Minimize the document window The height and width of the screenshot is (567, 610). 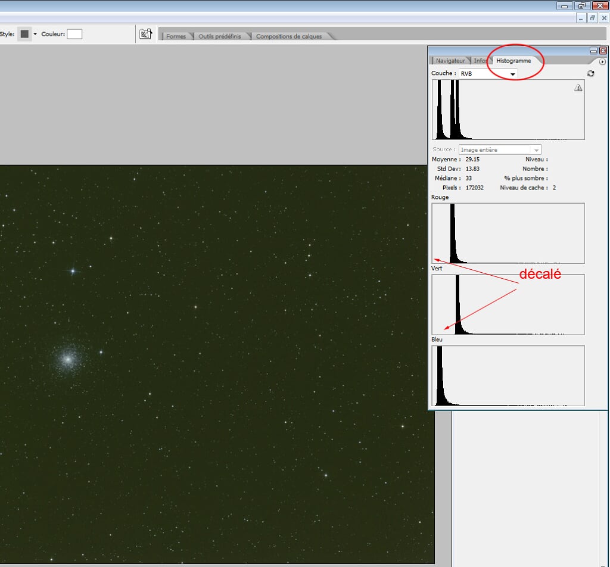pos(581,18)
